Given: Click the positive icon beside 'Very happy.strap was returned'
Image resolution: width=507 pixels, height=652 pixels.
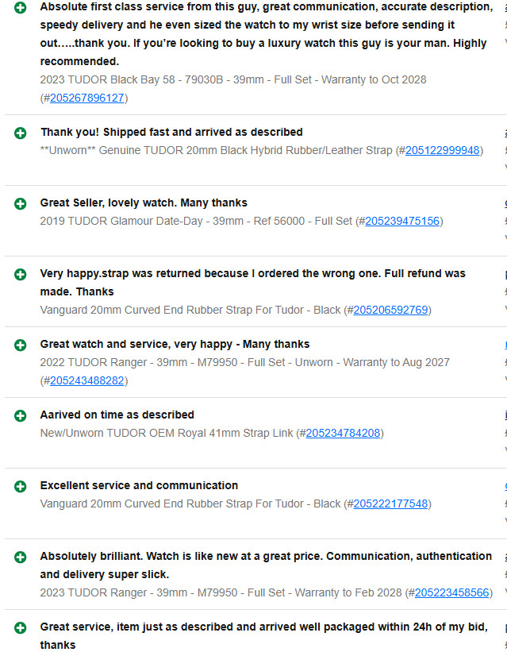Looking at the screenshot, I should 20,275.
